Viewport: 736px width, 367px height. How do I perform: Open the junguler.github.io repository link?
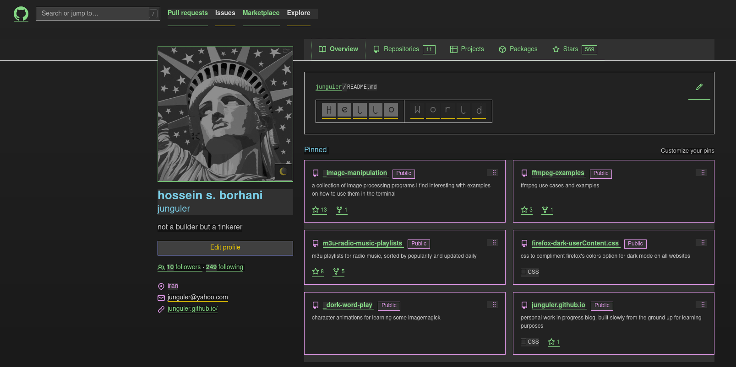[558, 305]
